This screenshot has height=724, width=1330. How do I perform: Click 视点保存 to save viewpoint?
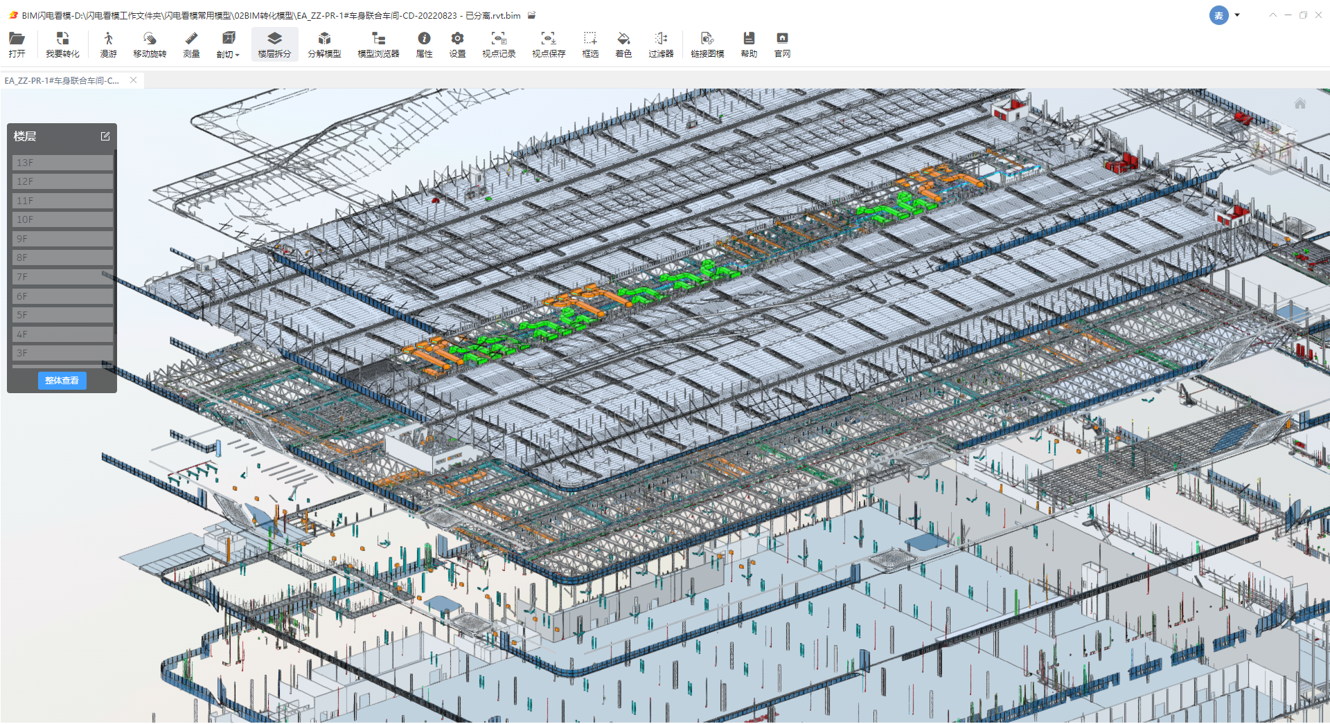(x=549, y=44)
